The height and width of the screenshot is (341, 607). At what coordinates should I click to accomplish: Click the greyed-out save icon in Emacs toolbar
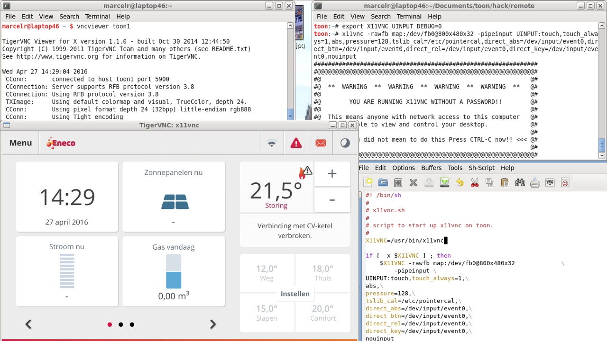429,183
